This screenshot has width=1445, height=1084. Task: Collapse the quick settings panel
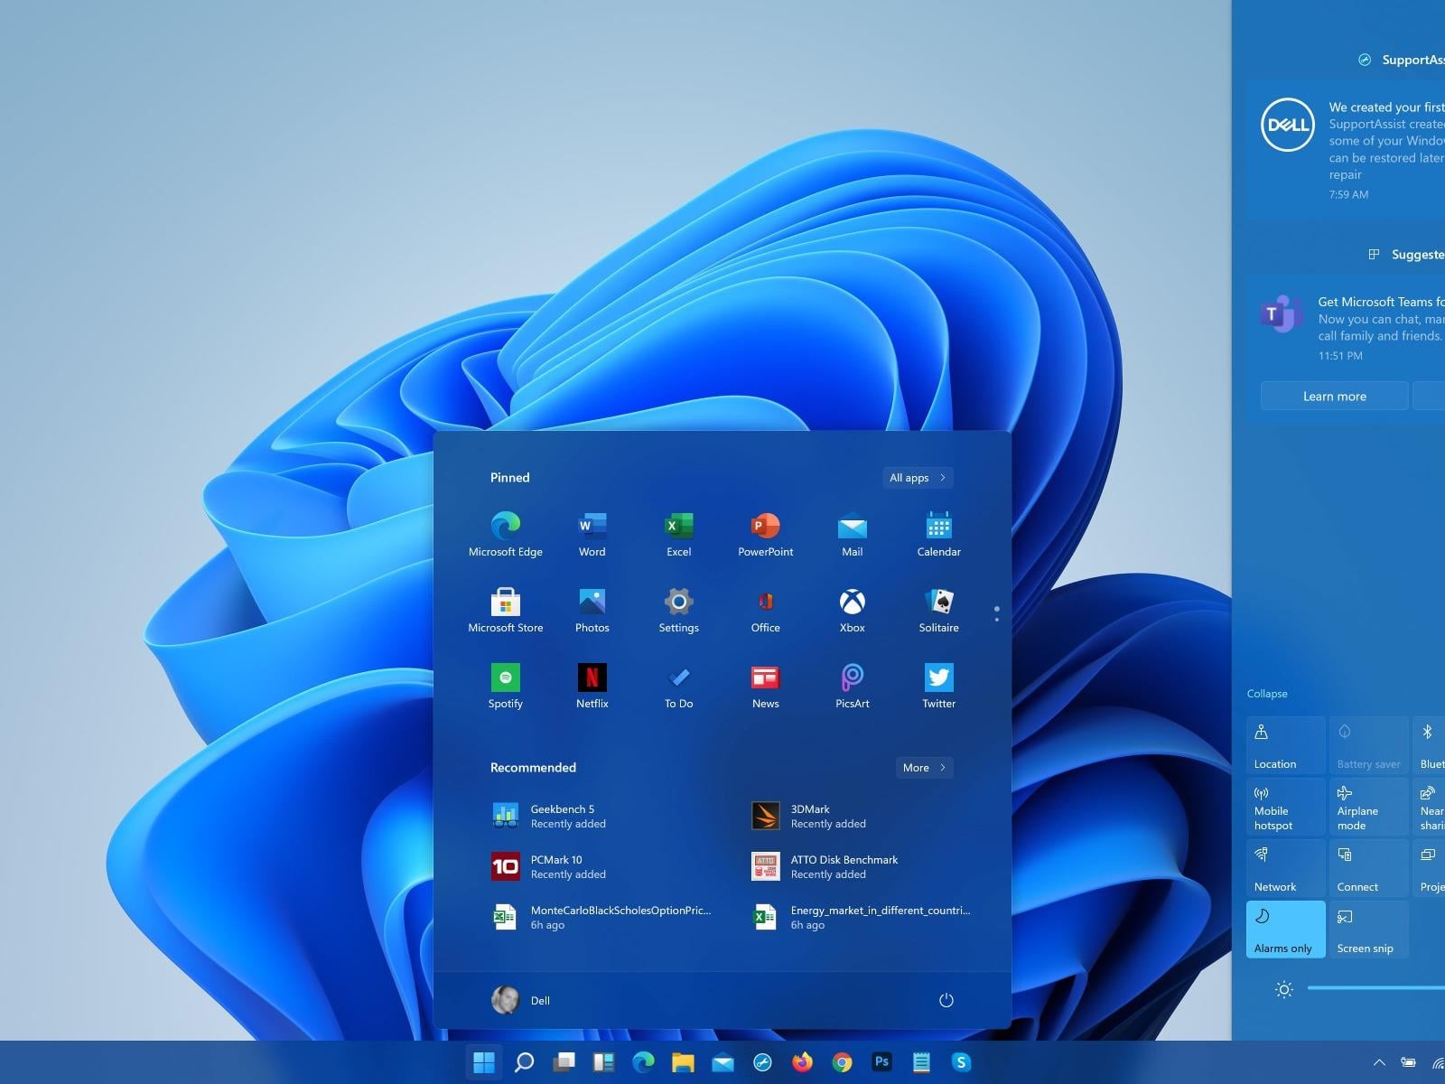(1266, 694)
